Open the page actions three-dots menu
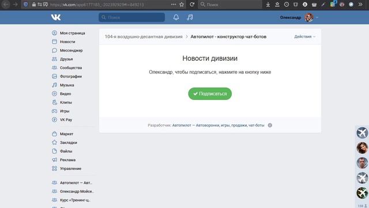The height and width of the screenshot is (208, 369). [x=174, y=4]
